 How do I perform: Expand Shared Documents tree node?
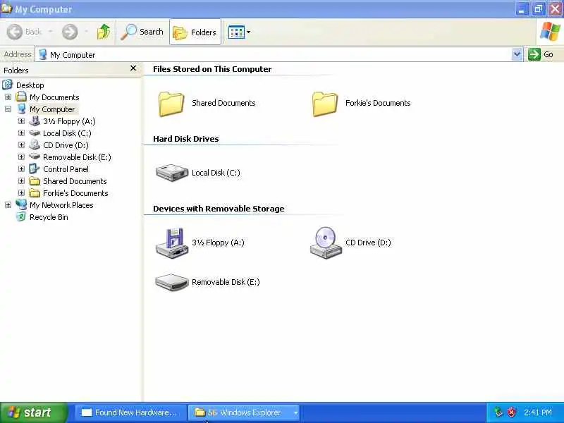pos(21,181)
